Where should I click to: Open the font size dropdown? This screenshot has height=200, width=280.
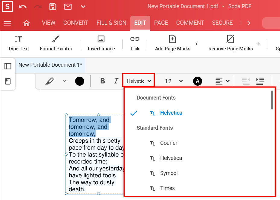tap(181, 81)
